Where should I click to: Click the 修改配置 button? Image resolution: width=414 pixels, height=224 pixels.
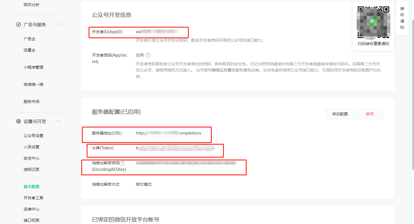340,114
